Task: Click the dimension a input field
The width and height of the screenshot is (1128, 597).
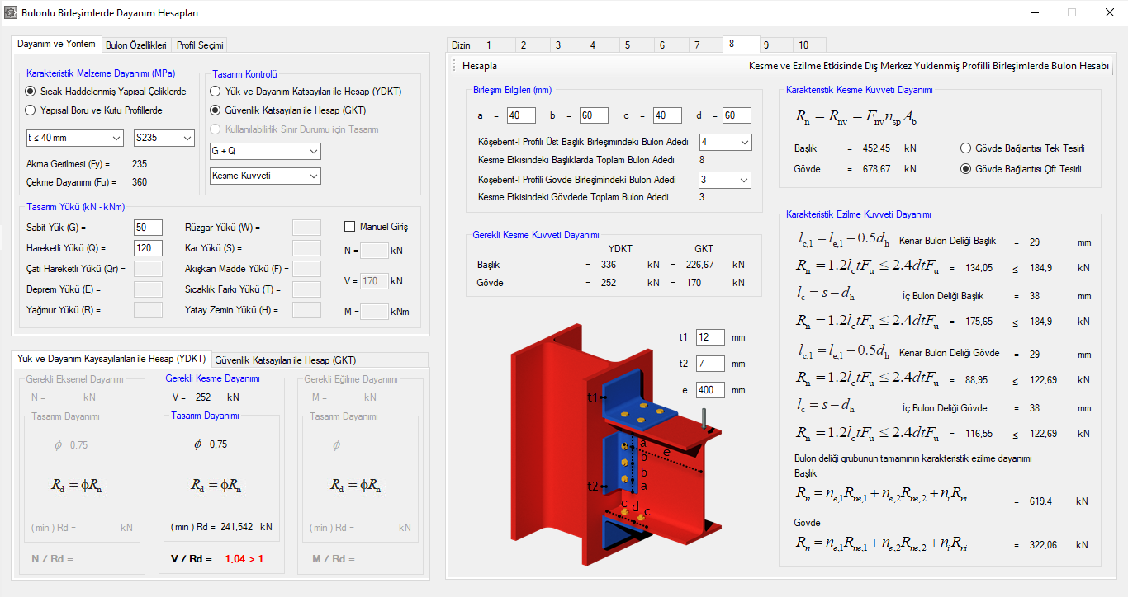Action: click(x=522, y=115)
